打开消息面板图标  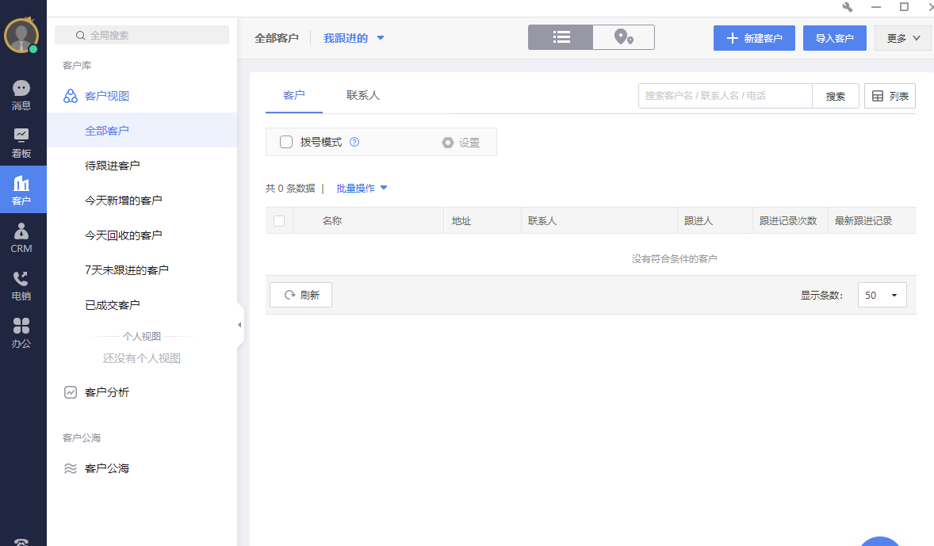pyautogui.click(x=23, y=87)
